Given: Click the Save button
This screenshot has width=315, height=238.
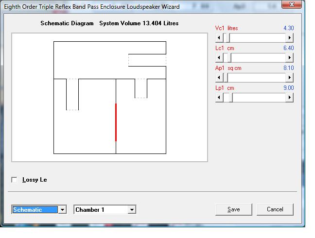Looking at the screenshot, I should click(x=234, y=209).
